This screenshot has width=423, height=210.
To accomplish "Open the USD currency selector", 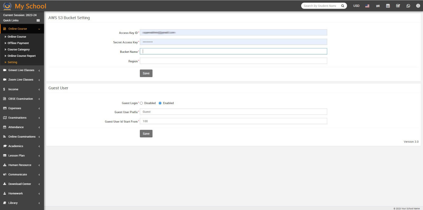I will 356,6.
